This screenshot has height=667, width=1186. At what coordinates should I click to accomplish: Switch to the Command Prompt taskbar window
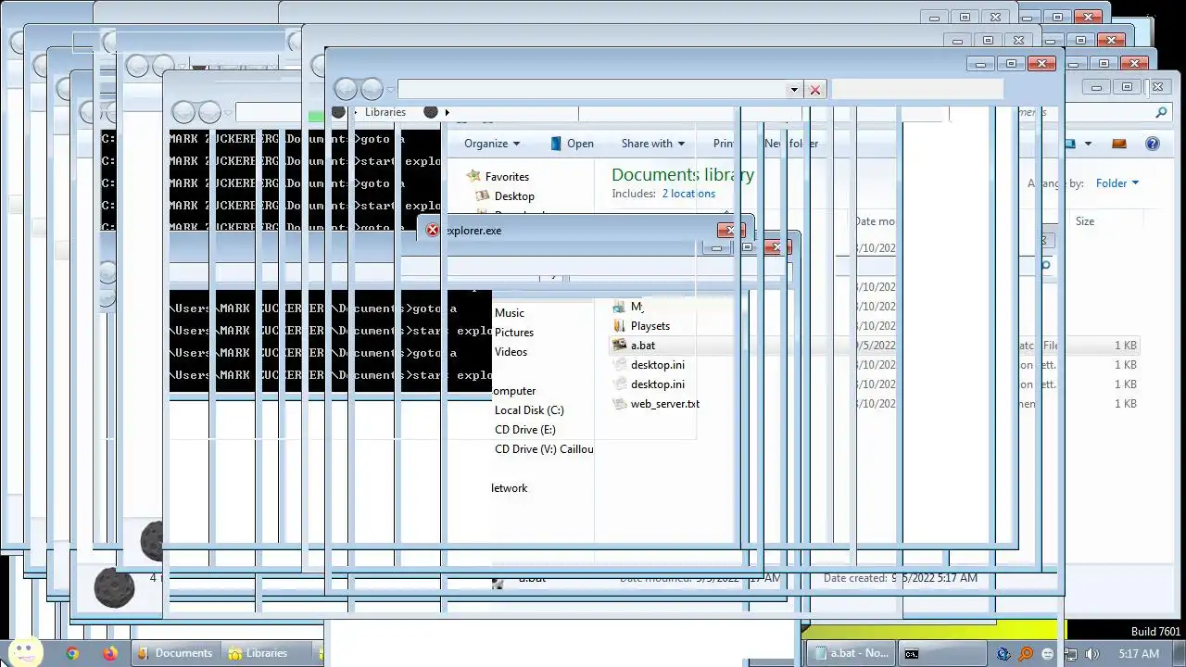pyautogui.click(x=941, y=653)
